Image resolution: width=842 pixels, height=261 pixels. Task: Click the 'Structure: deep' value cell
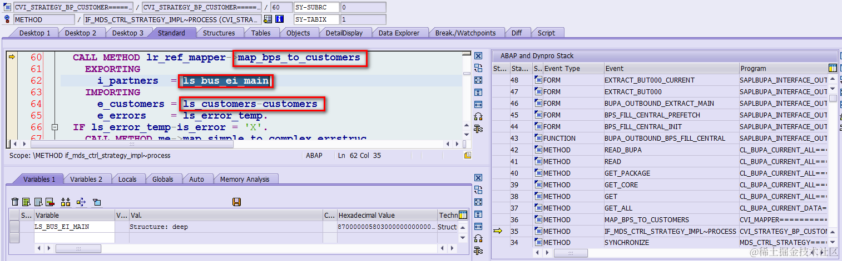pos(226,227)
